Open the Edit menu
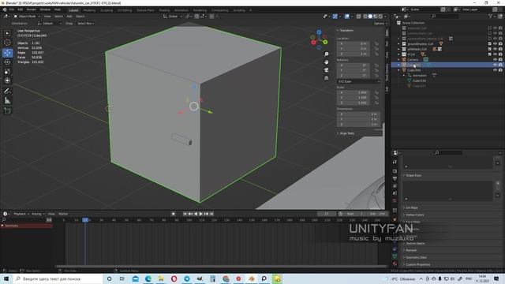The image size is (505, 284). pyautogui.click(x=21, y=9)
